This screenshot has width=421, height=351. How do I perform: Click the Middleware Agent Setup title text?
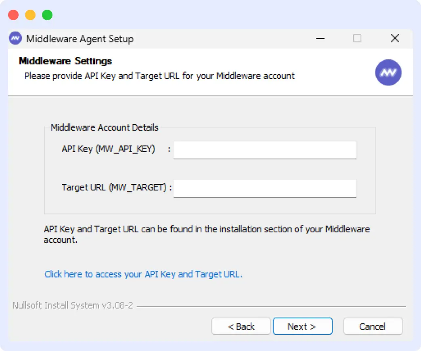[80, 39]
